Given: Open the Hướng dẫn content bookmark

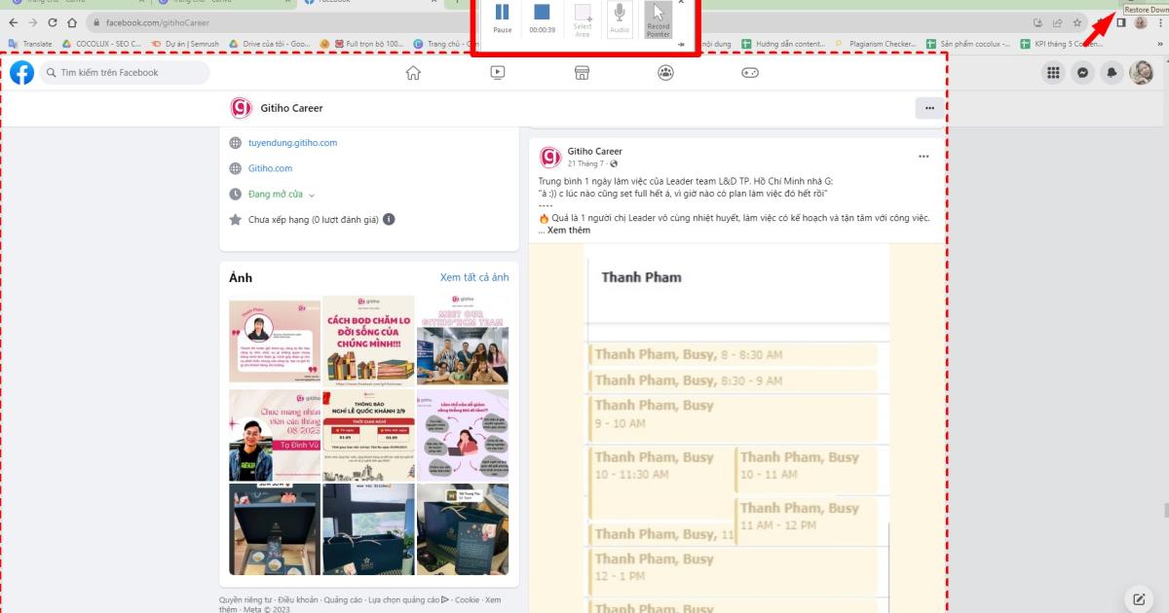Looking at the screenshot, I should pyautogui.click(x=782, y=44).
